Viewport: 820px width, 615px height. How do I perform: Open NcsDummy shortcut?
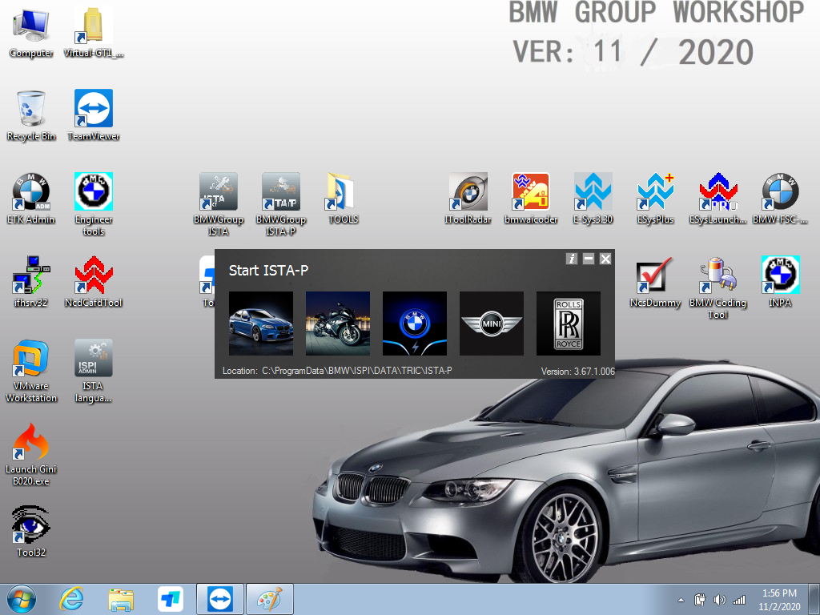point(655,282)
